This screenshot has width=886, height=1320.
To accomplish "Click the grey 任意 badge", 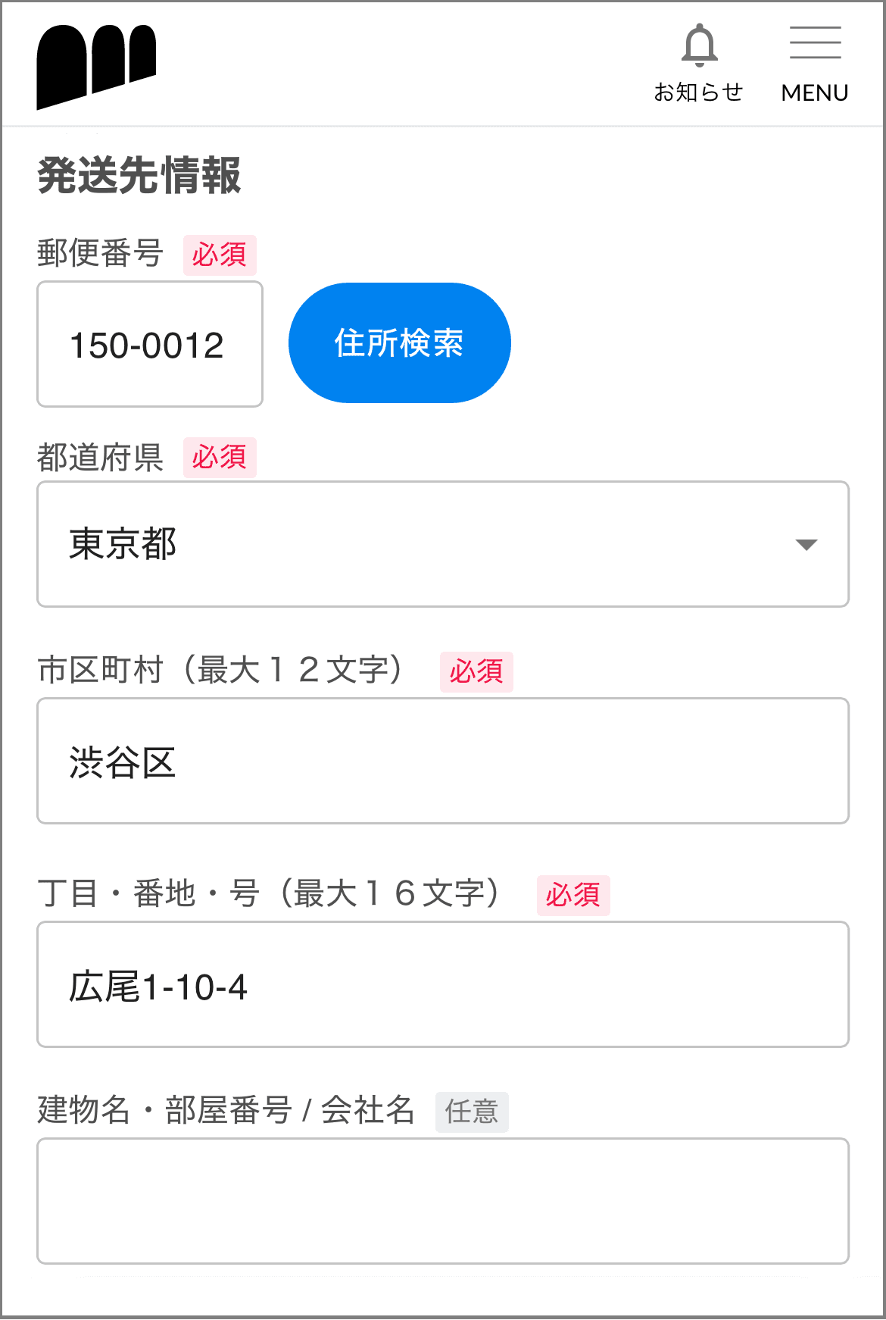I will [x=472, y=1112].
